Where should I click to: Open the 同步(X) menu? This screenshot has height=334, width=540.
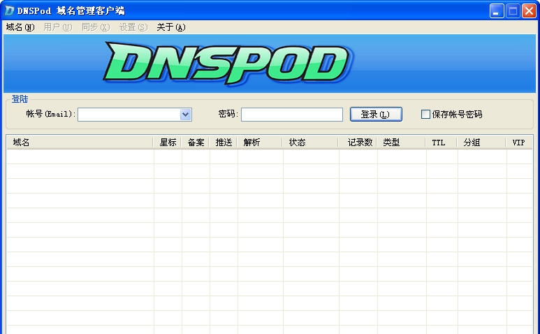96,27
